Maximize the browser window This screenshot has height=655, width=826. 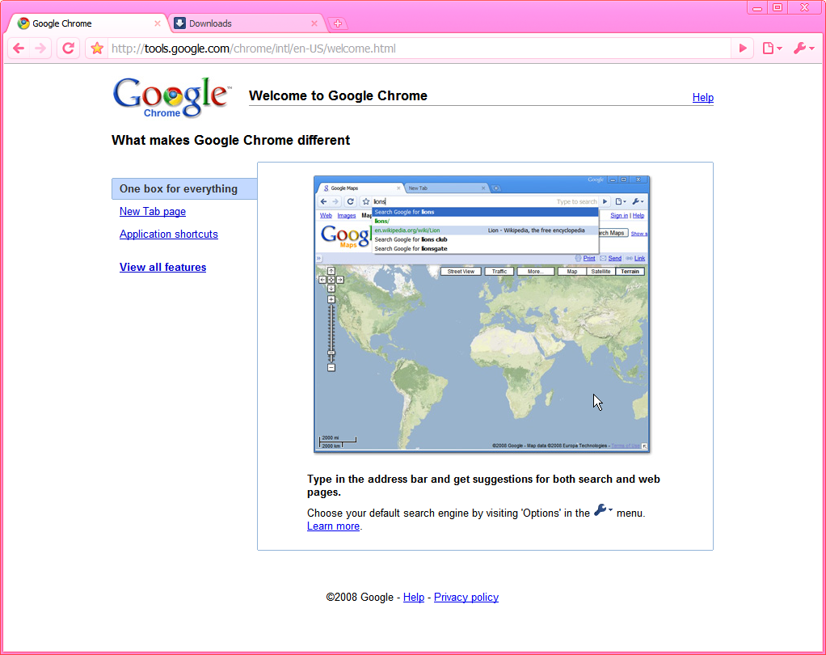pyautogui.click(x=778, y=7)
